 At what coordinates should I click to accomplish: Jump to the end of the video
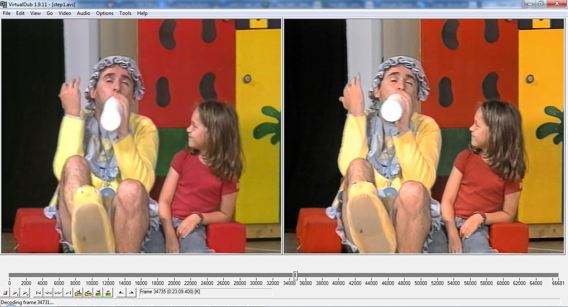click(x=68, y=292)
